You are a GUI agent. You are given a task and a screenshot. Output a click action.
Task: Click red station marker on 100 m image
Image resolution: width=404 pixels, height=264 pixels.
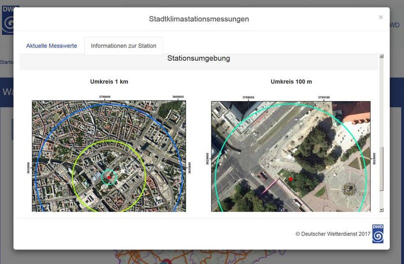point(291,179)
